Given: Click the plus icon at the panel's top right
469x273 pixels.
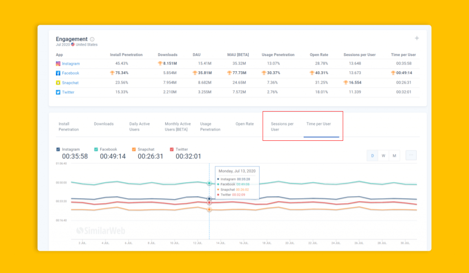Looking at the screenshot, I should 417,38.
